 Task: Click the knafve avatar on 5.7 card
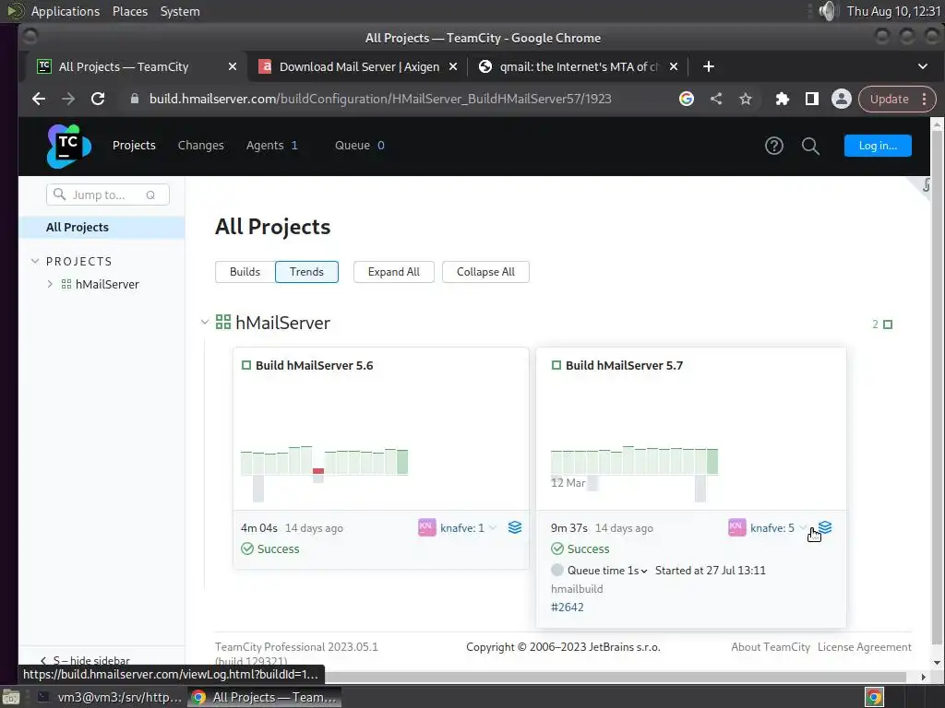pos(736,528)
